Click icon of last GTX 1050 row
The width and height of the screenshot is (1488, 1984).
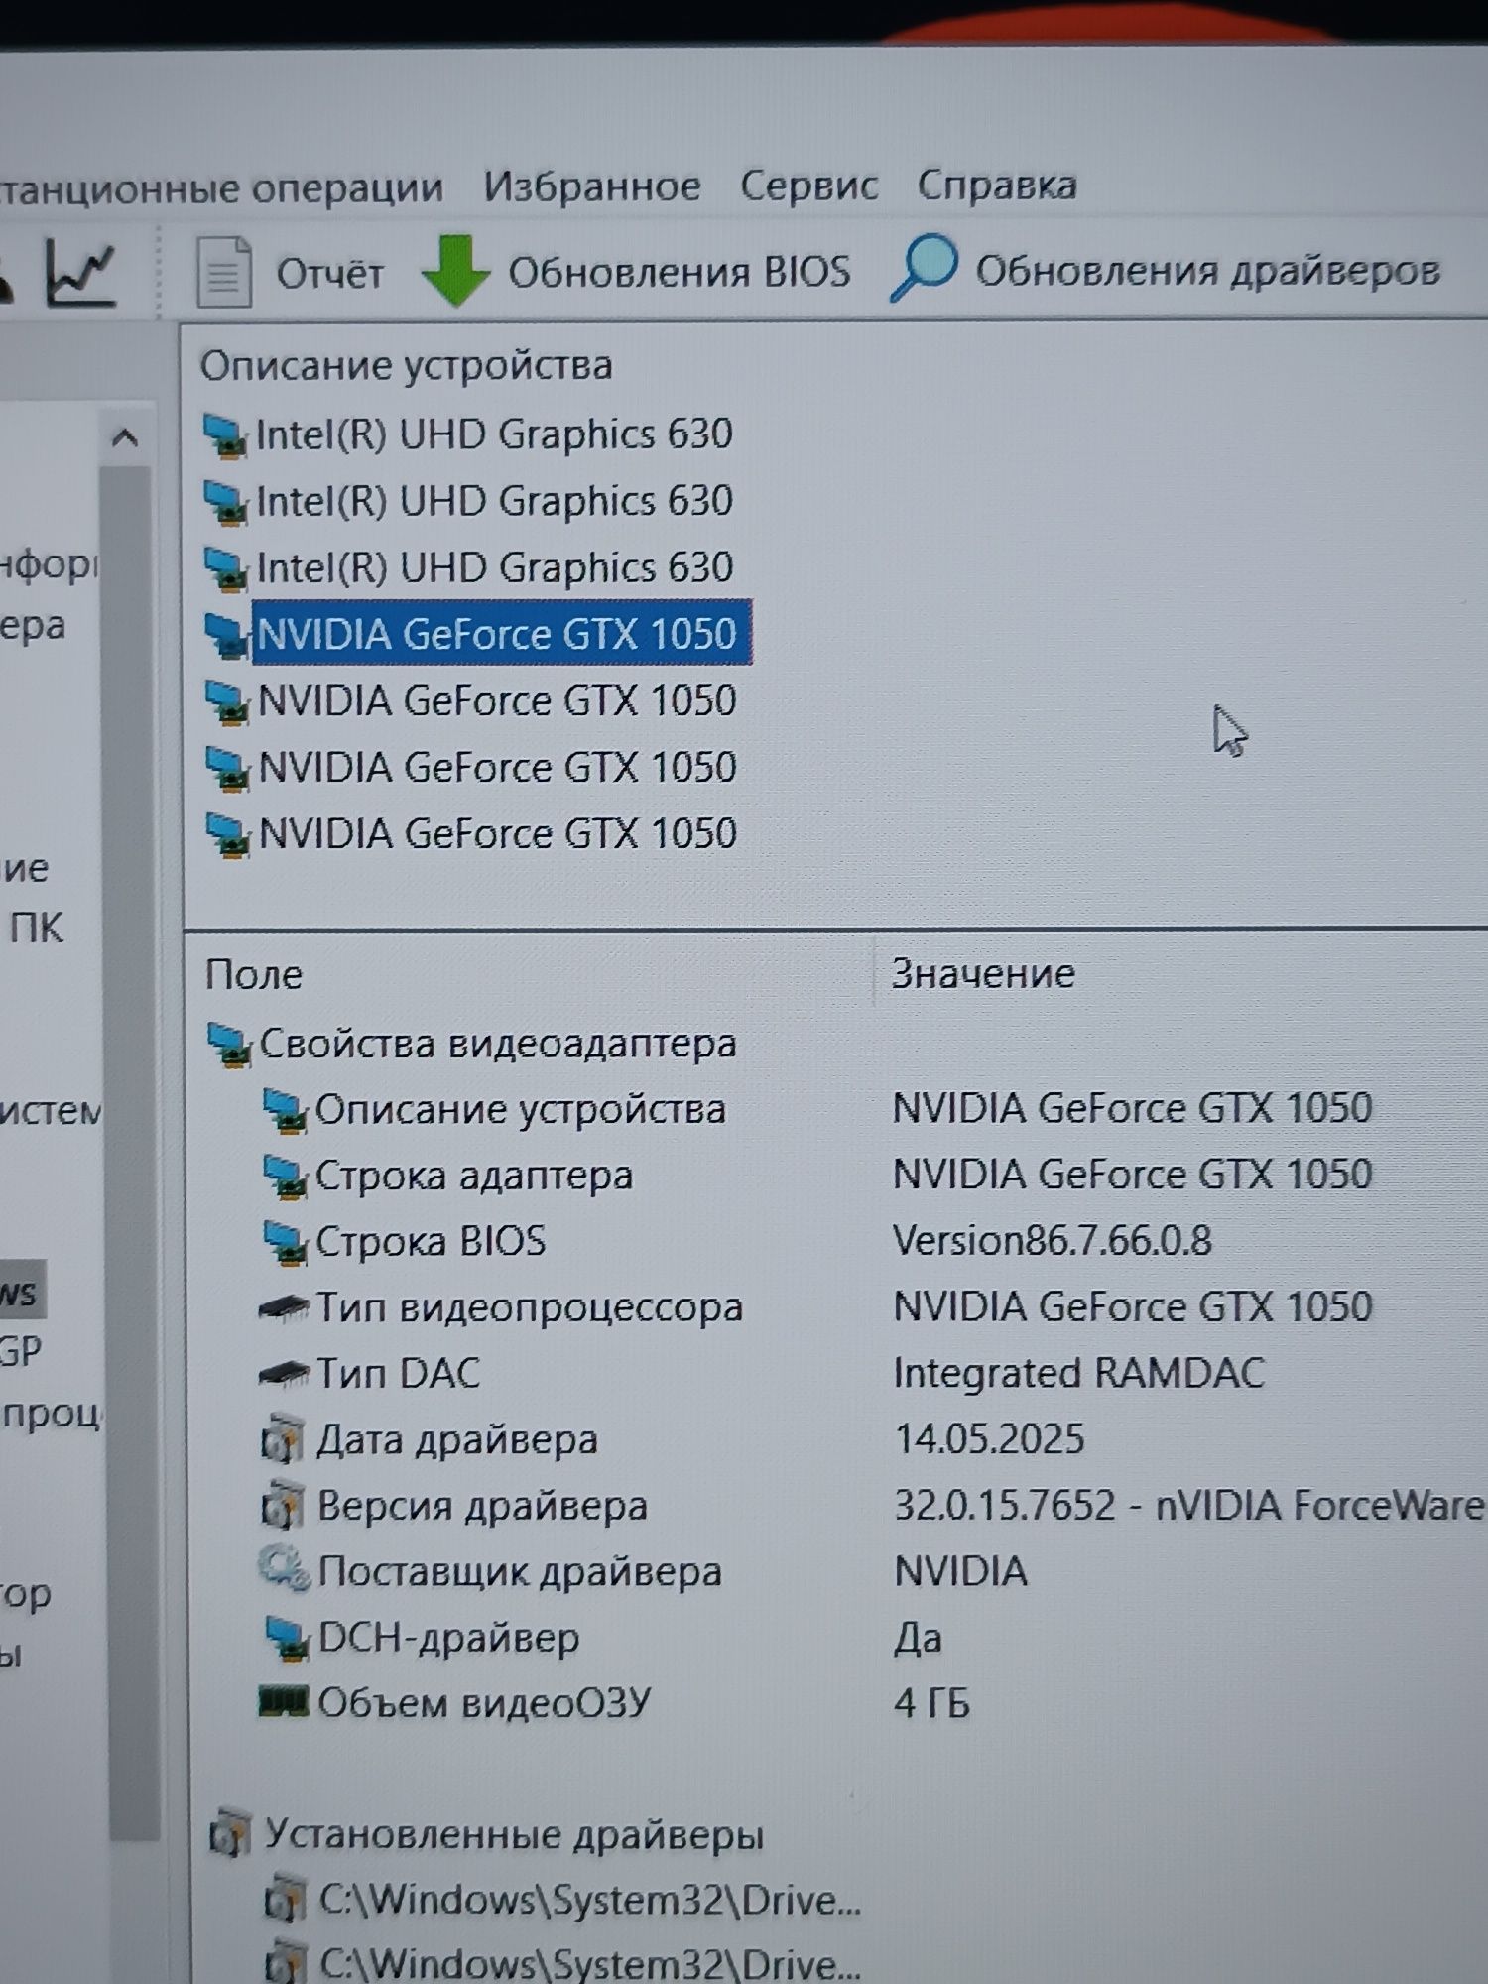(x=226, y=834)
